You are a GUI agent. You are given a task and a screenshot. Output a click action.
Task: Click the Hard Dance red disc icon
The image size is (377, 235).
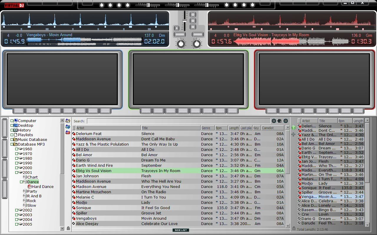click(30, 186)
